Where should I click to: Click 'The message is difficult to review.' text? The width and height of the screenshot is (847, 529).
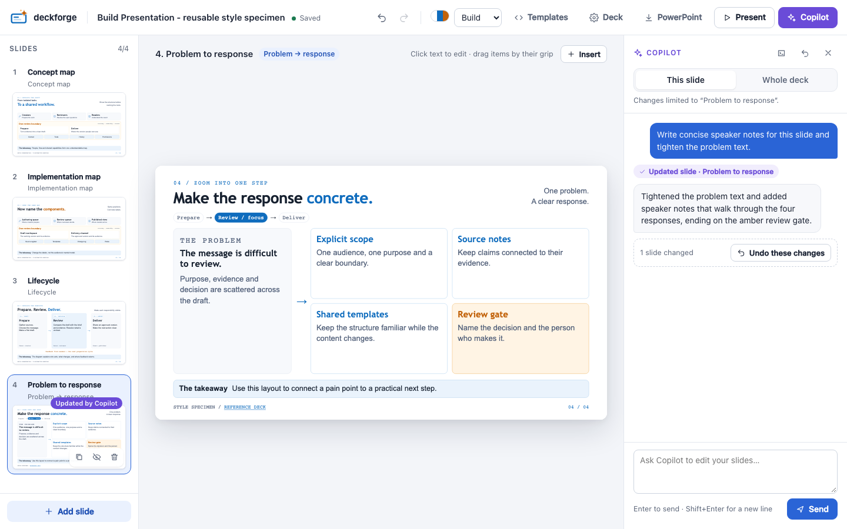(228, 259)
